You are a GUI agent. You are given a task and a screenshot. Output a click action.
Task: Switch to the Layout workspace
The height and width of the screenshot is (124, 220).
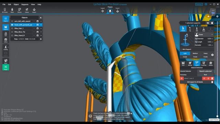pyautogui.click(x=102, y=10)
